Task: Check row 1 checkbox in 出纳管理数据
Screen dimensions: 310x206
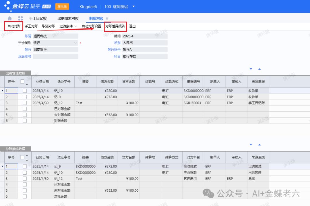Action: click(x=25, y=91)
